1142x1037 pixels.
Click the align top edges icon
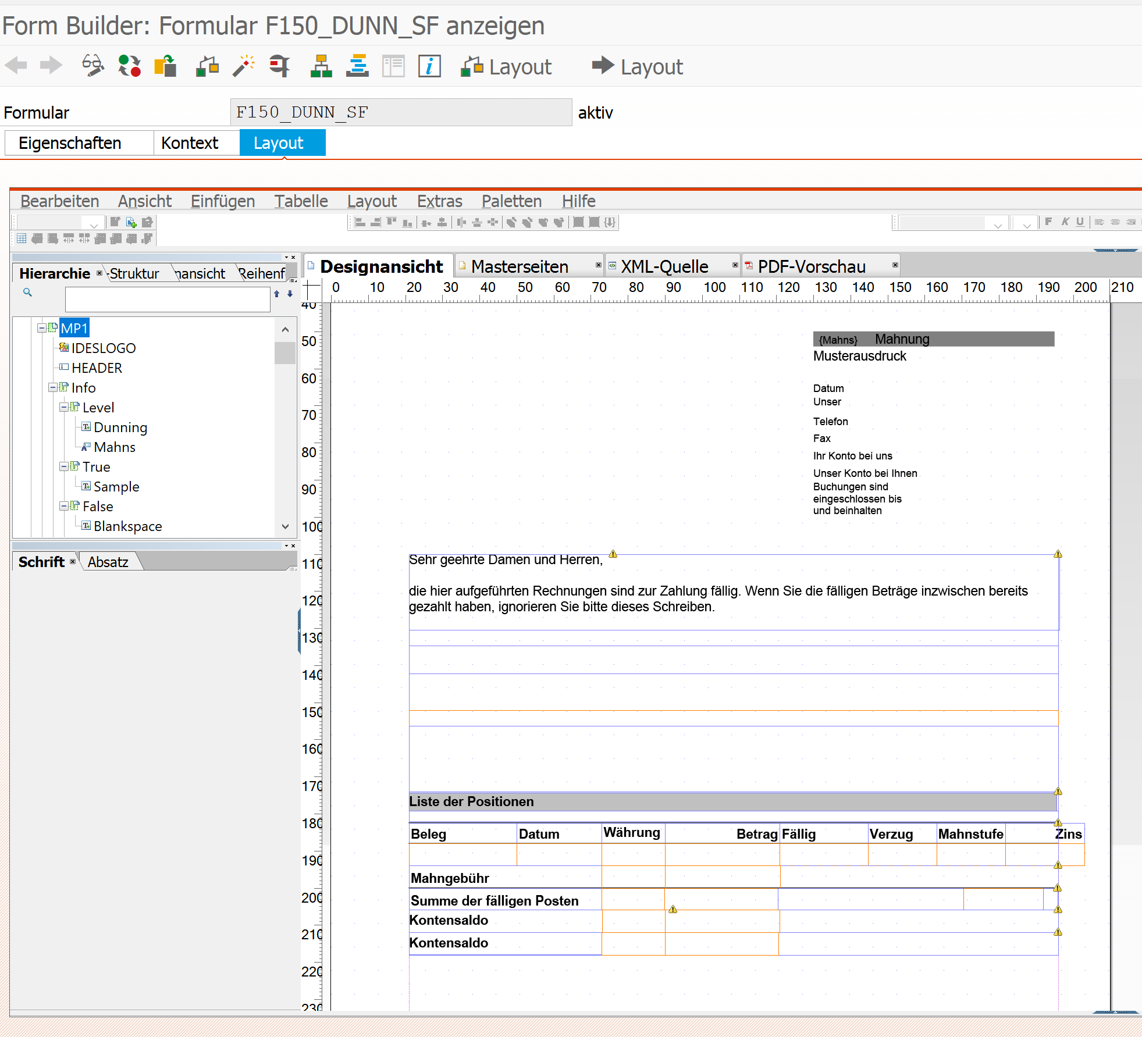click(x=392, y=222)
